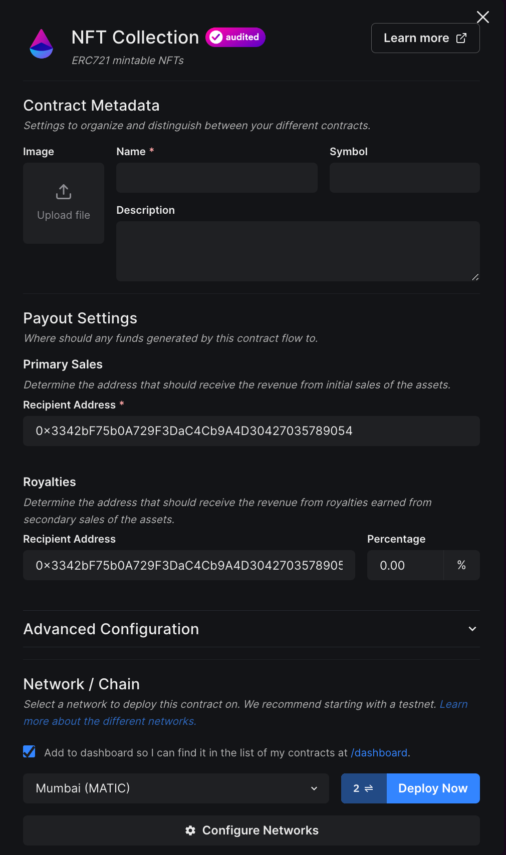The image size is (506, 855).
Task: Enable adding contract to dashboard list
Action: [29, 752]
